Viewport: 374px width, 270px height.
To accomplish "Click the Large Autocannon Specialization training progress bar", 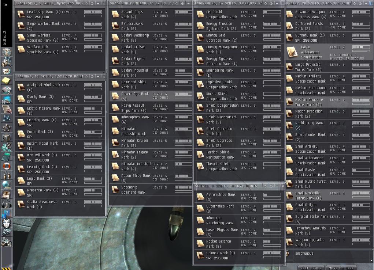I will (361, 51).
